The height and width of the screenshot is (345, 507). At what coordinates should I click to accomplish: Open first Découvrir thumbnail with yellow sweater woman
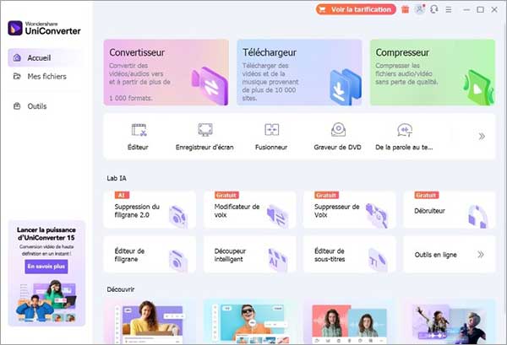[x=150, y=321]
